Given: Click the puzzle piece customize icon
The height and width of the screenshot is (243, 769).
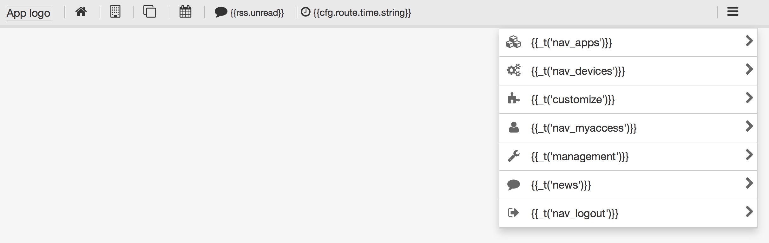Looking at the screenshot, I should 513,99.
